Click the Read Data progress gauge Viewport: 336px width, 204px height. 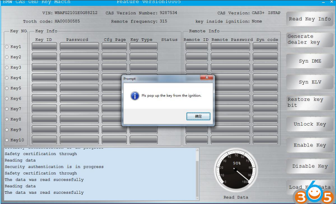(x=235, y=171)
